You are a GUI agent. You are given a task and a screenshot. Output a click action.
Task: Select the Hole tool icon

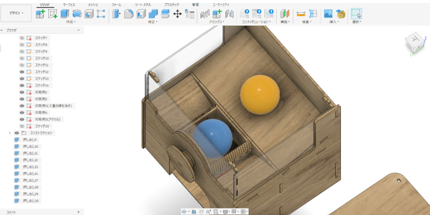point(89,13)
